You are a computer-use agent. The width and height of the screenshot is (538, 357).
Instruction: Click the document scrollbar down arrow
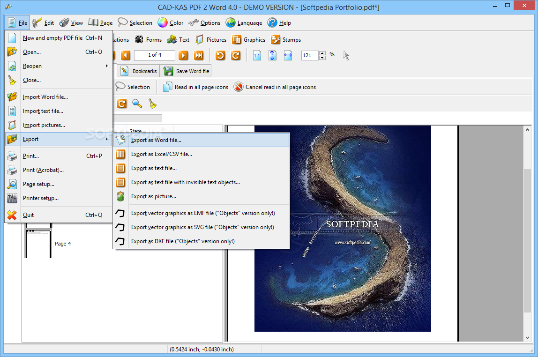click(x=527, y=338)
